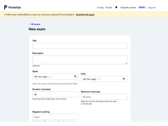This screenshot has width=168, height=126.
Task: Go back to All exams
Action: 34,24
